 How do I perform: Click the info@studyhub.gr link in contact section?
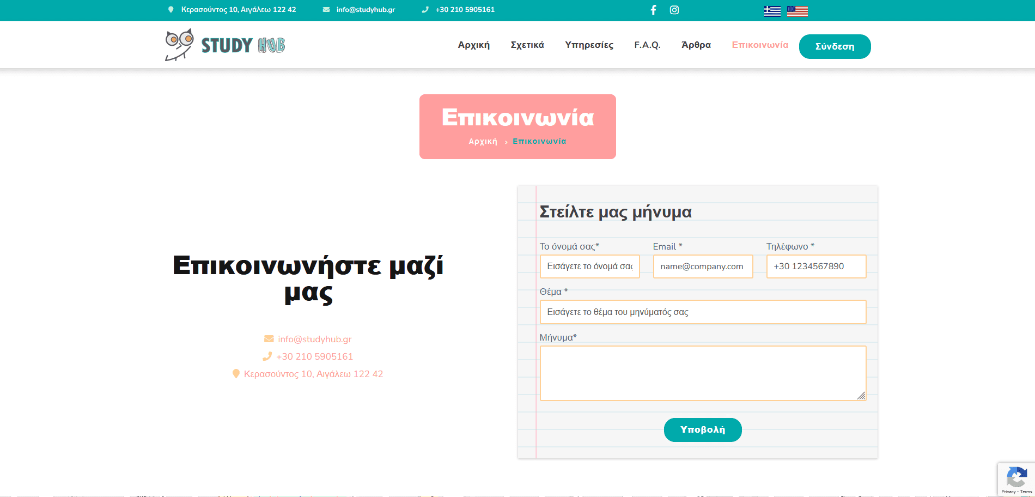pyautogui.click(x=315, y=339)
